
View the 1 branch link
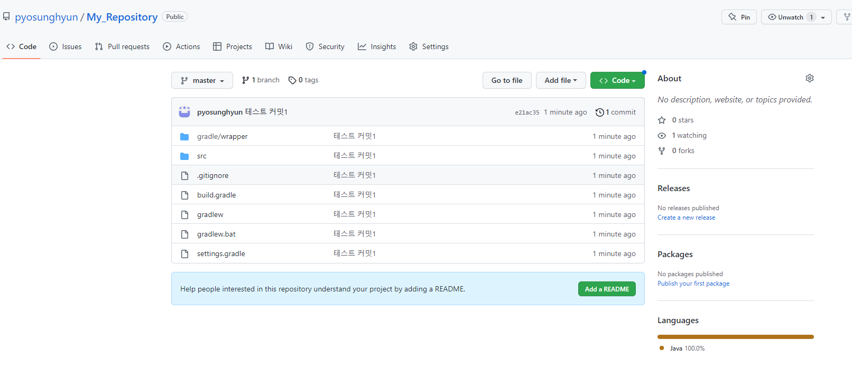261,80
